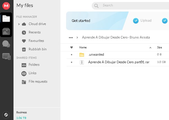Open the breadcrumb three-dots menu
This screenshot has width=169, height=120.
[x=71, y=37]
